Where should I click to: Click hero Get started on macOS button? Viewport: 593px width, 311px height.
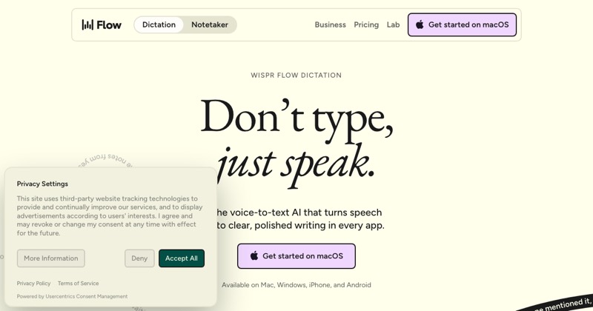pyautogui.click(x=296, y=256)
